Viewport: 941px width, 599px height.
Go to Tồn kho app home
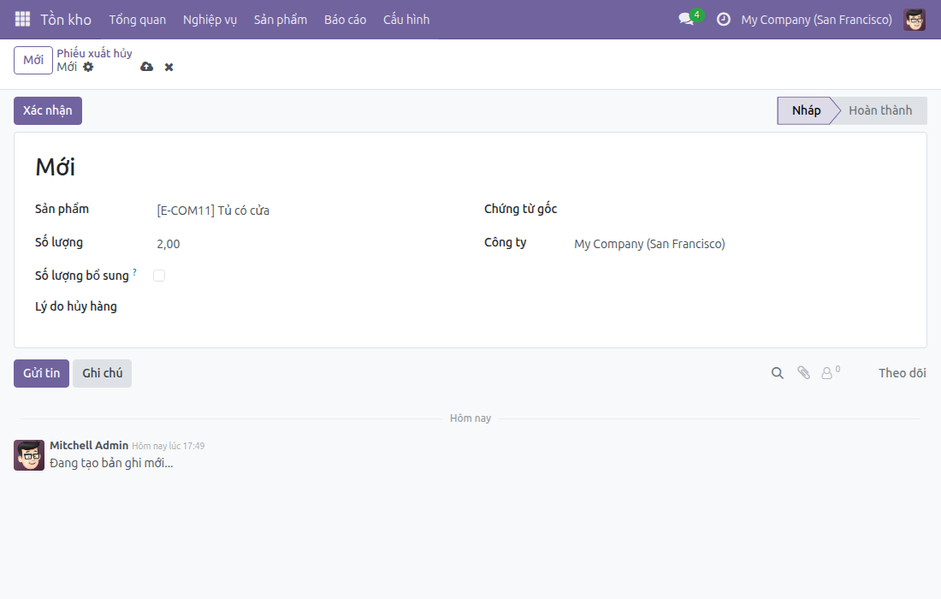(66, 19)
